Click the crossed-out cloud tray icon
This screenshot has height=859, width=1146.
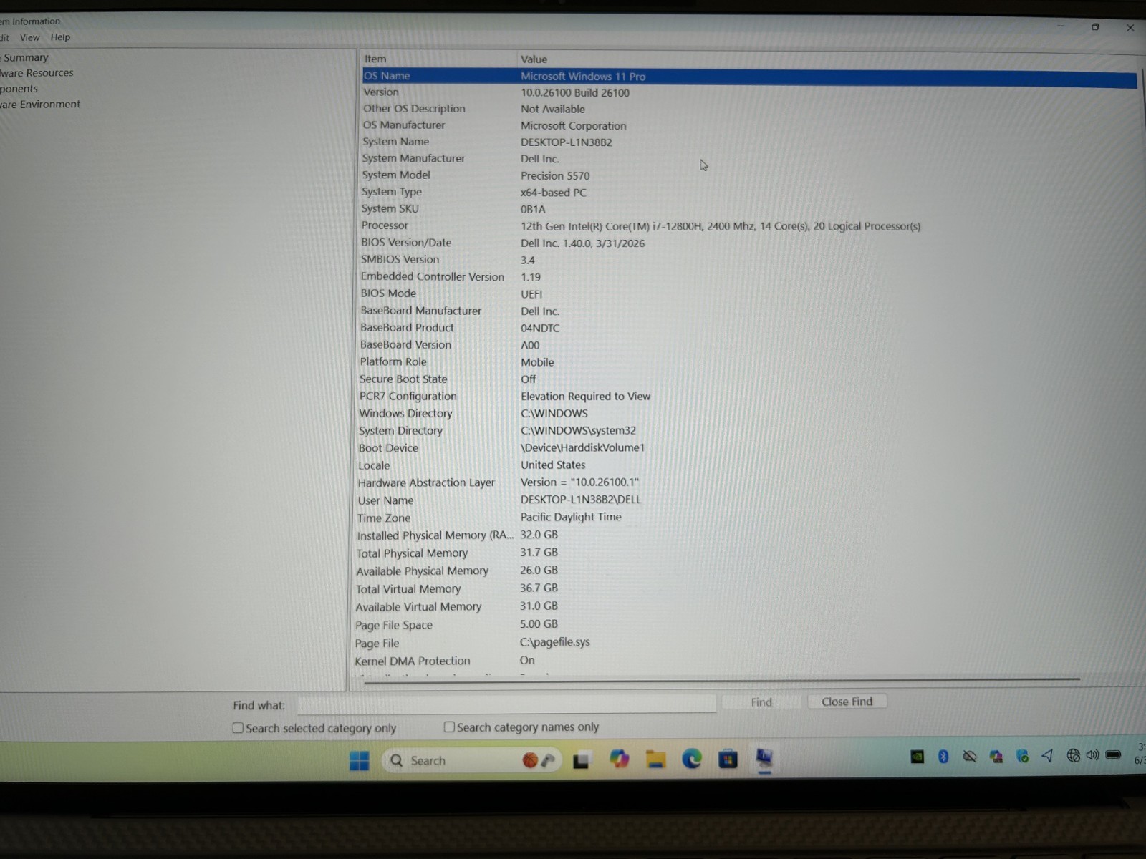point(970,757)
